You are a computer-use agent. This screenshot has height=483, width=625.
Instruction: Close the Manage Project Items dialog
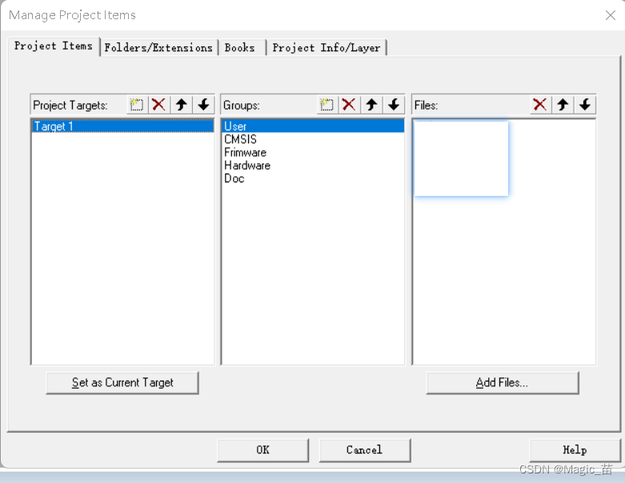click(x=611, y=15)
